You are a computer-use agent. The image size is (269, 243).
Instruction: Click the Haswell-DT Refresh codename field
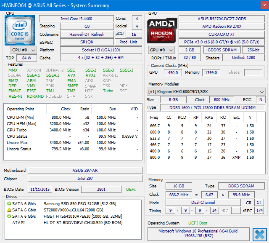[87, 34]
